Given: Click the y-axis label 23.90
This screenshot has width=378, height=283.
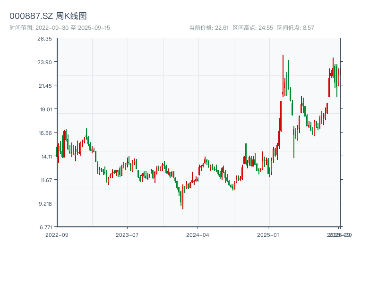Looking at the screenshot, I should [44, 62].
